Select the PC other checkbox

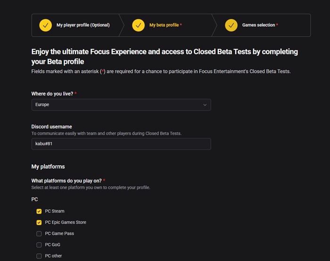pos(39,256)
